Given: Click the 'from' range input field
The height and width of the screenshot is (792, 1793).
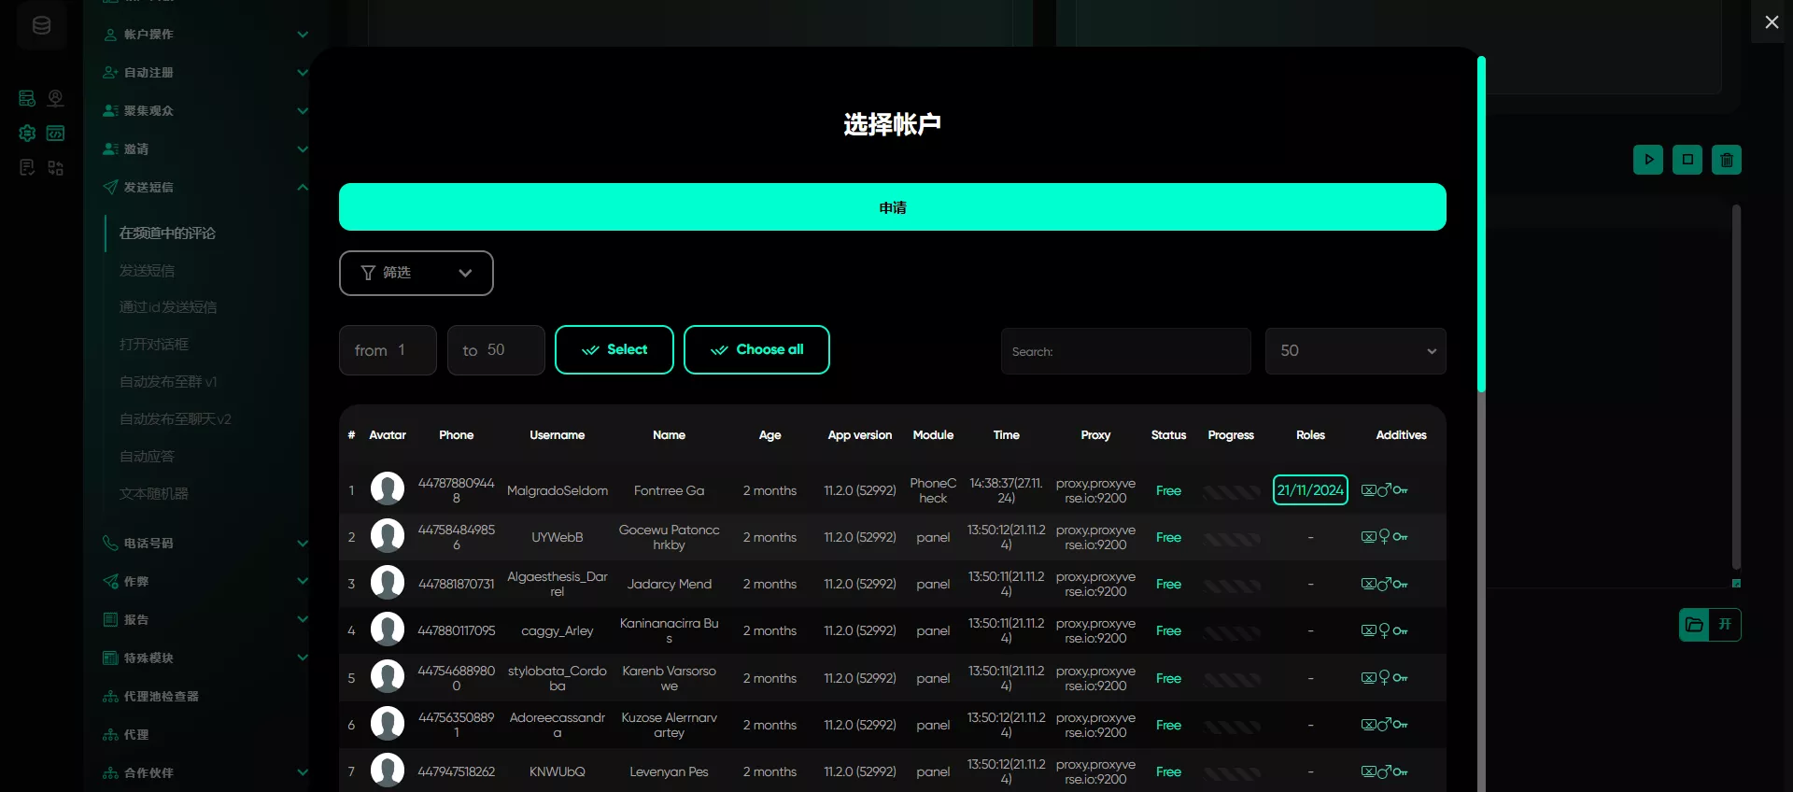Looking at the screenshot, I should pos(388,350).
